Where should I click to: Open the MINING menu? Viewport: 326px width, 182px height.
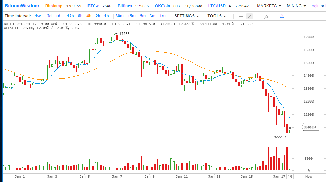click(296, 6)
